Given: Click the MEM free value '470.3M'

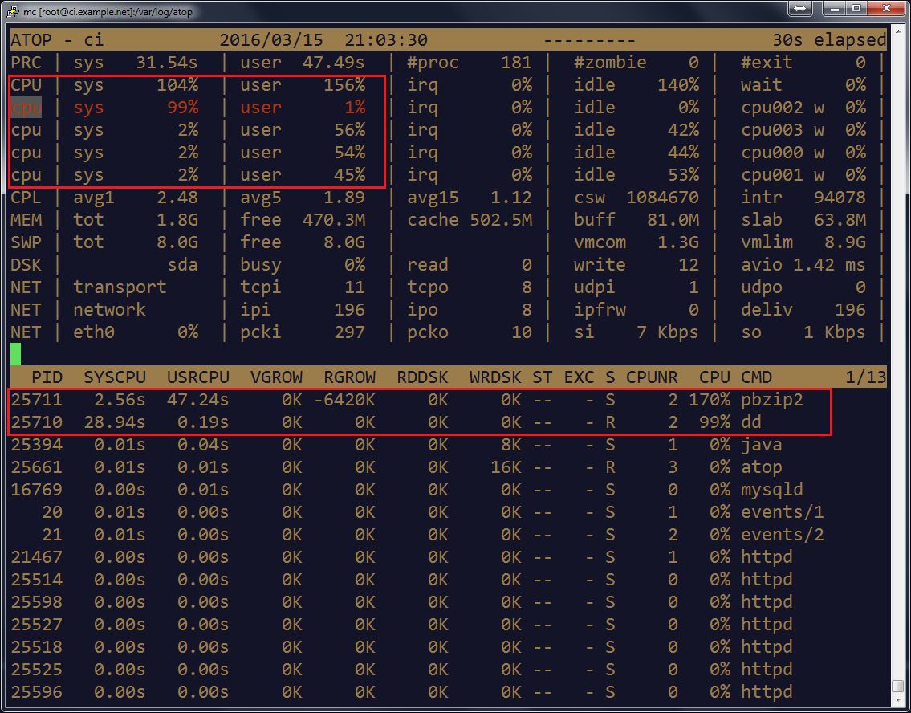Looking at the screenshot, I should coord(334,220).
